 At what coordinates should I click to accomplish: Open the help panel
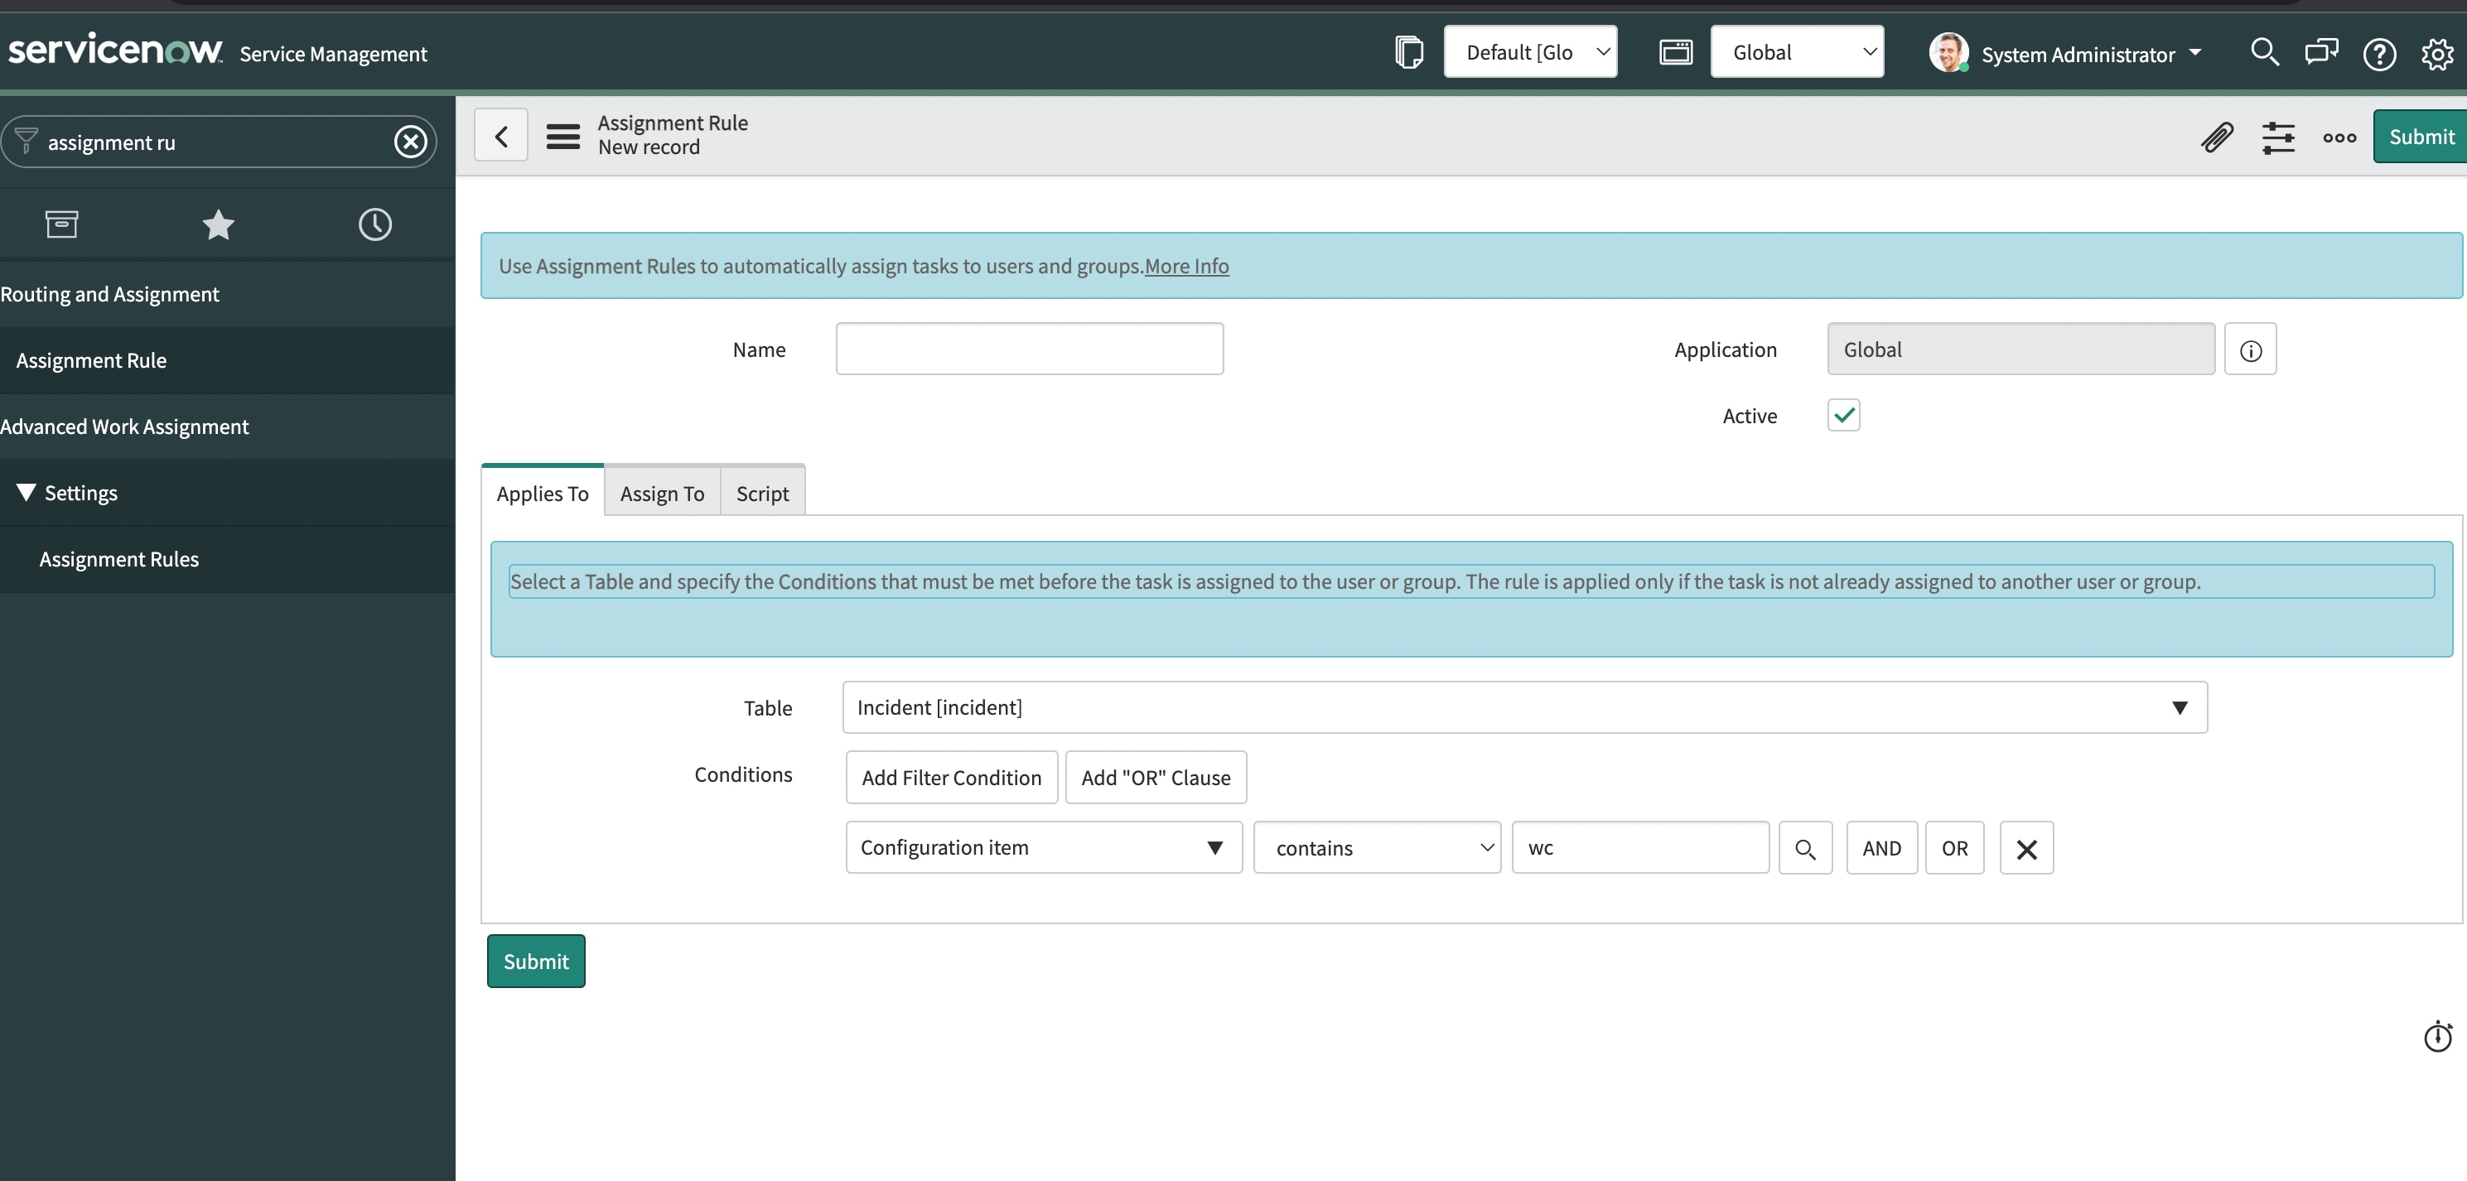pos(2380,55)
